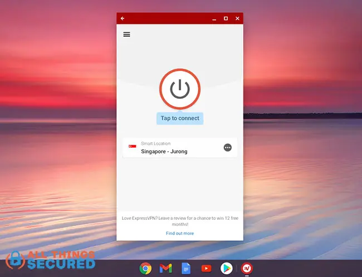
Task: Launch YouTube from the shelf
Action: tap(206, 268)
